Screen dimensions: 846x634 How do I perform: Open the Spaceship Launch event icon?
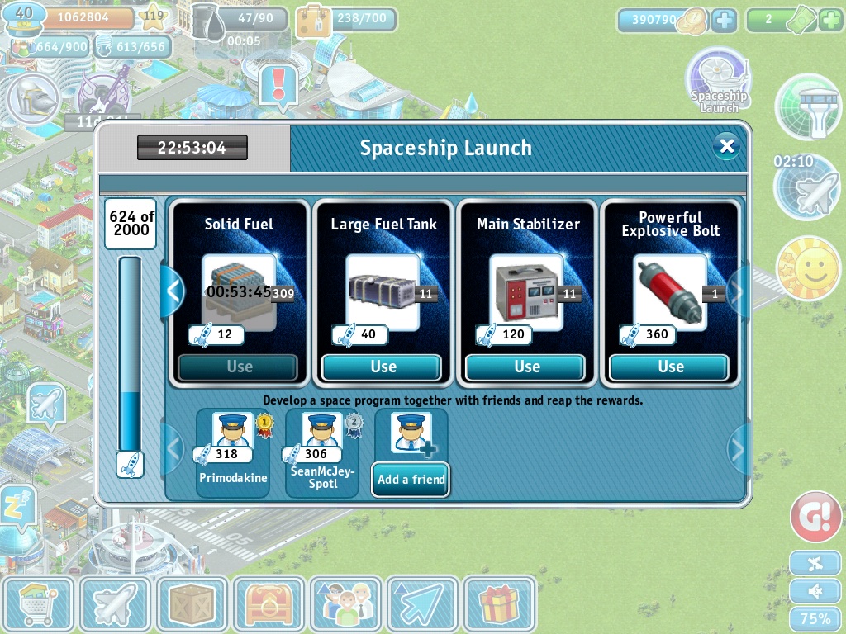[719, 81]
